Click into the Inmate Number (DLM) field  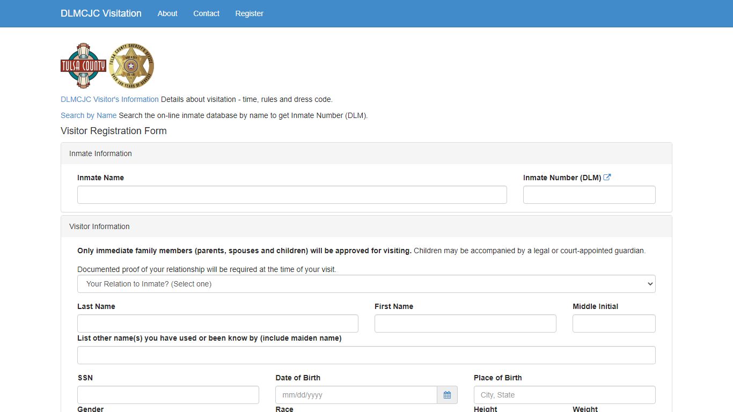click(589, 195)
